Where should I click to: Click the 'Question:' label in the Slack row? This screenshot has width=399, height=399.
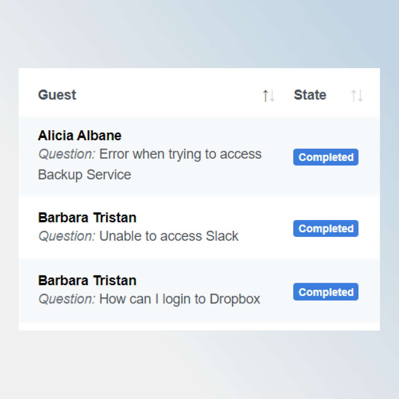pyautogui.click(x=67, y=236)
